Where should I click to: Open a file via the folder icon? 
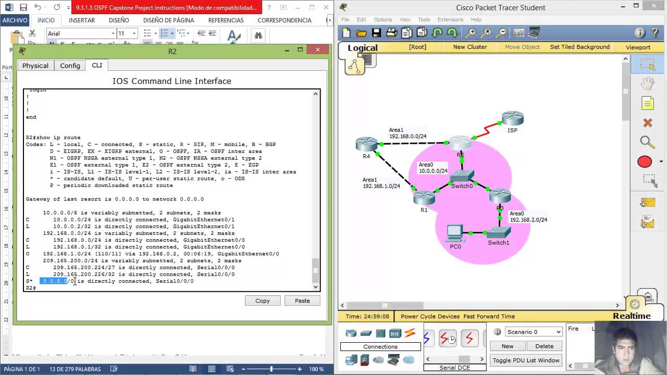coord(361,33)
